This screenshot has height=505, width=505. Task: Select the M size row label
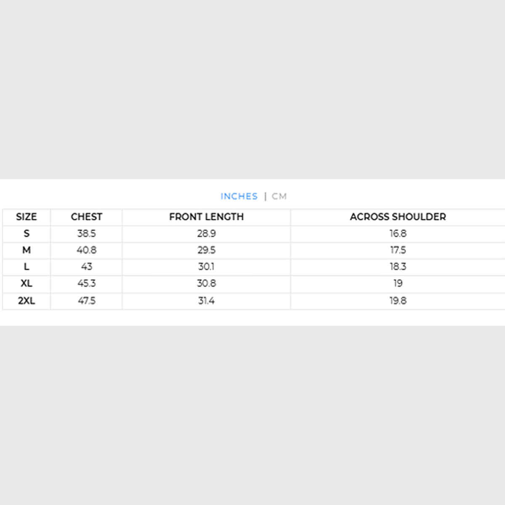(27, 250)
